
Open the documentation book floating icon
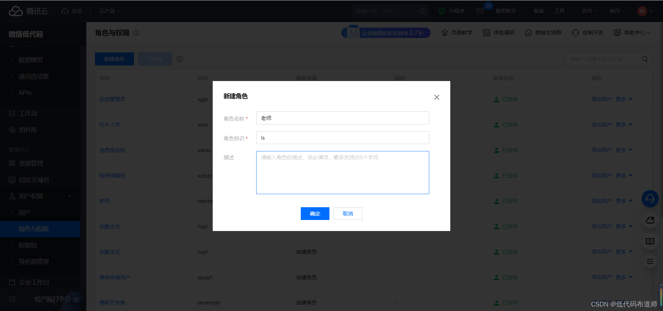650,241
